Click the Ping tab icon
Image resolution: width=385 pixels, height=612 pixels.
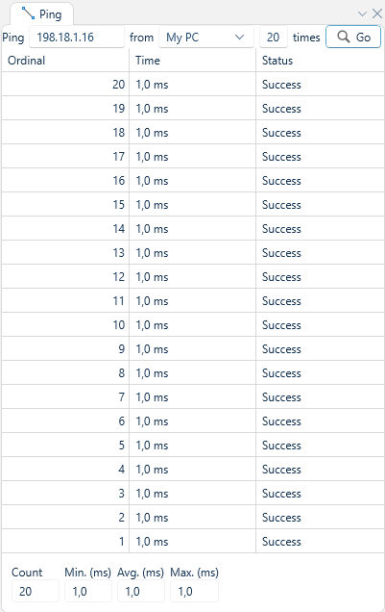28,13
